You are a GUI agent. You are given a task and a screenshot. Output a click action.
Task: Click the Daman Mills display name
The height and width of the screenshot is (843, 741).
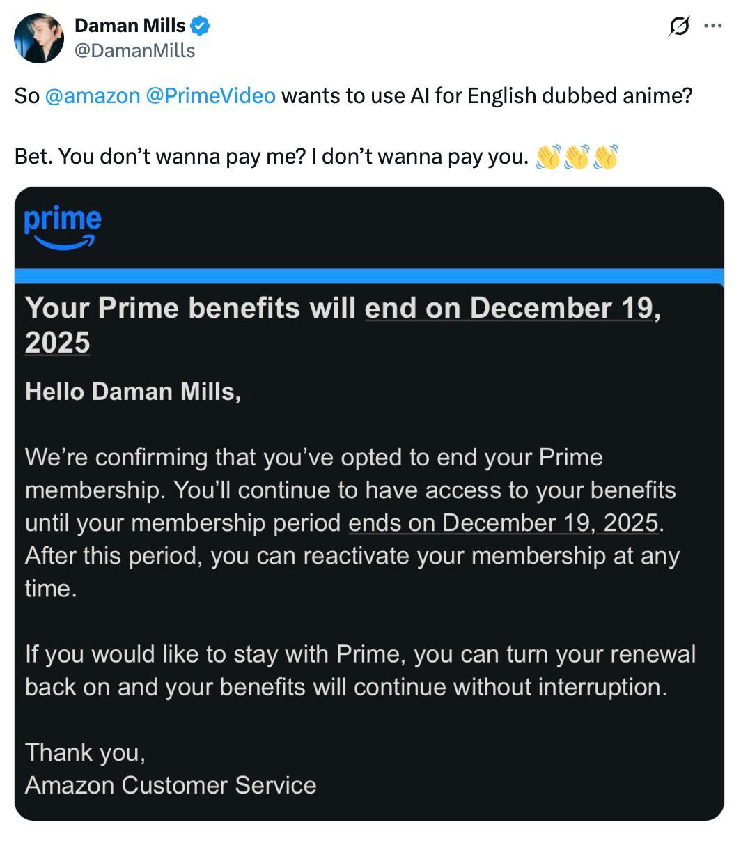[130, 26]
